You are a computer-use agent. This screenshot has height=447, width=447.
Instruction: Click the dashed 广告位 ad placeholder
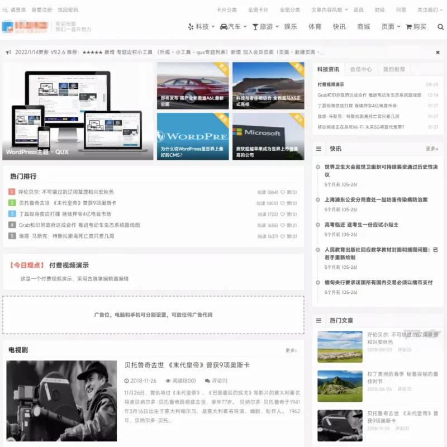pos(153,315)
